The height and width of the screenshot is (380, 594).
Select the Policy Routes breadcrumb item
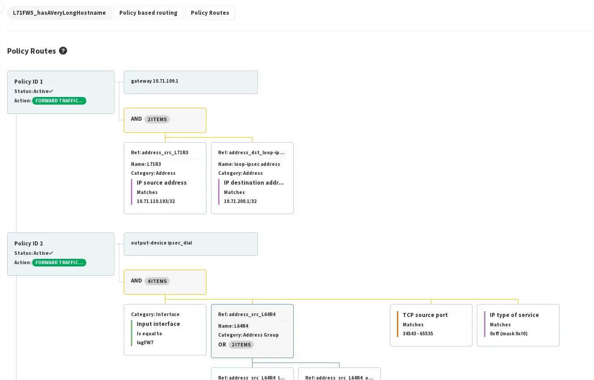click(210, 13)
